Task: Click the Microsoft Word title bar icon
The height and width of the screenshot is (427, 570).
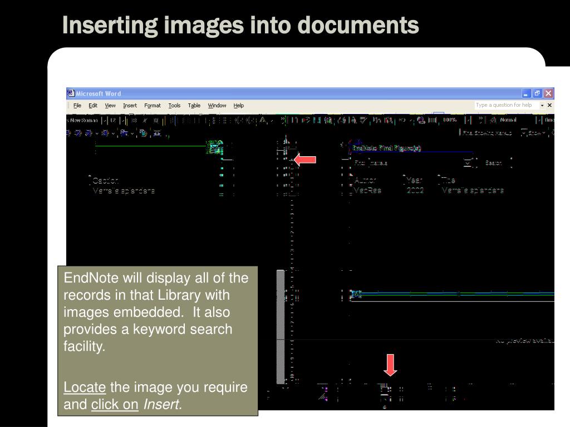Action: pyautogui.click(x=71, y=93)
